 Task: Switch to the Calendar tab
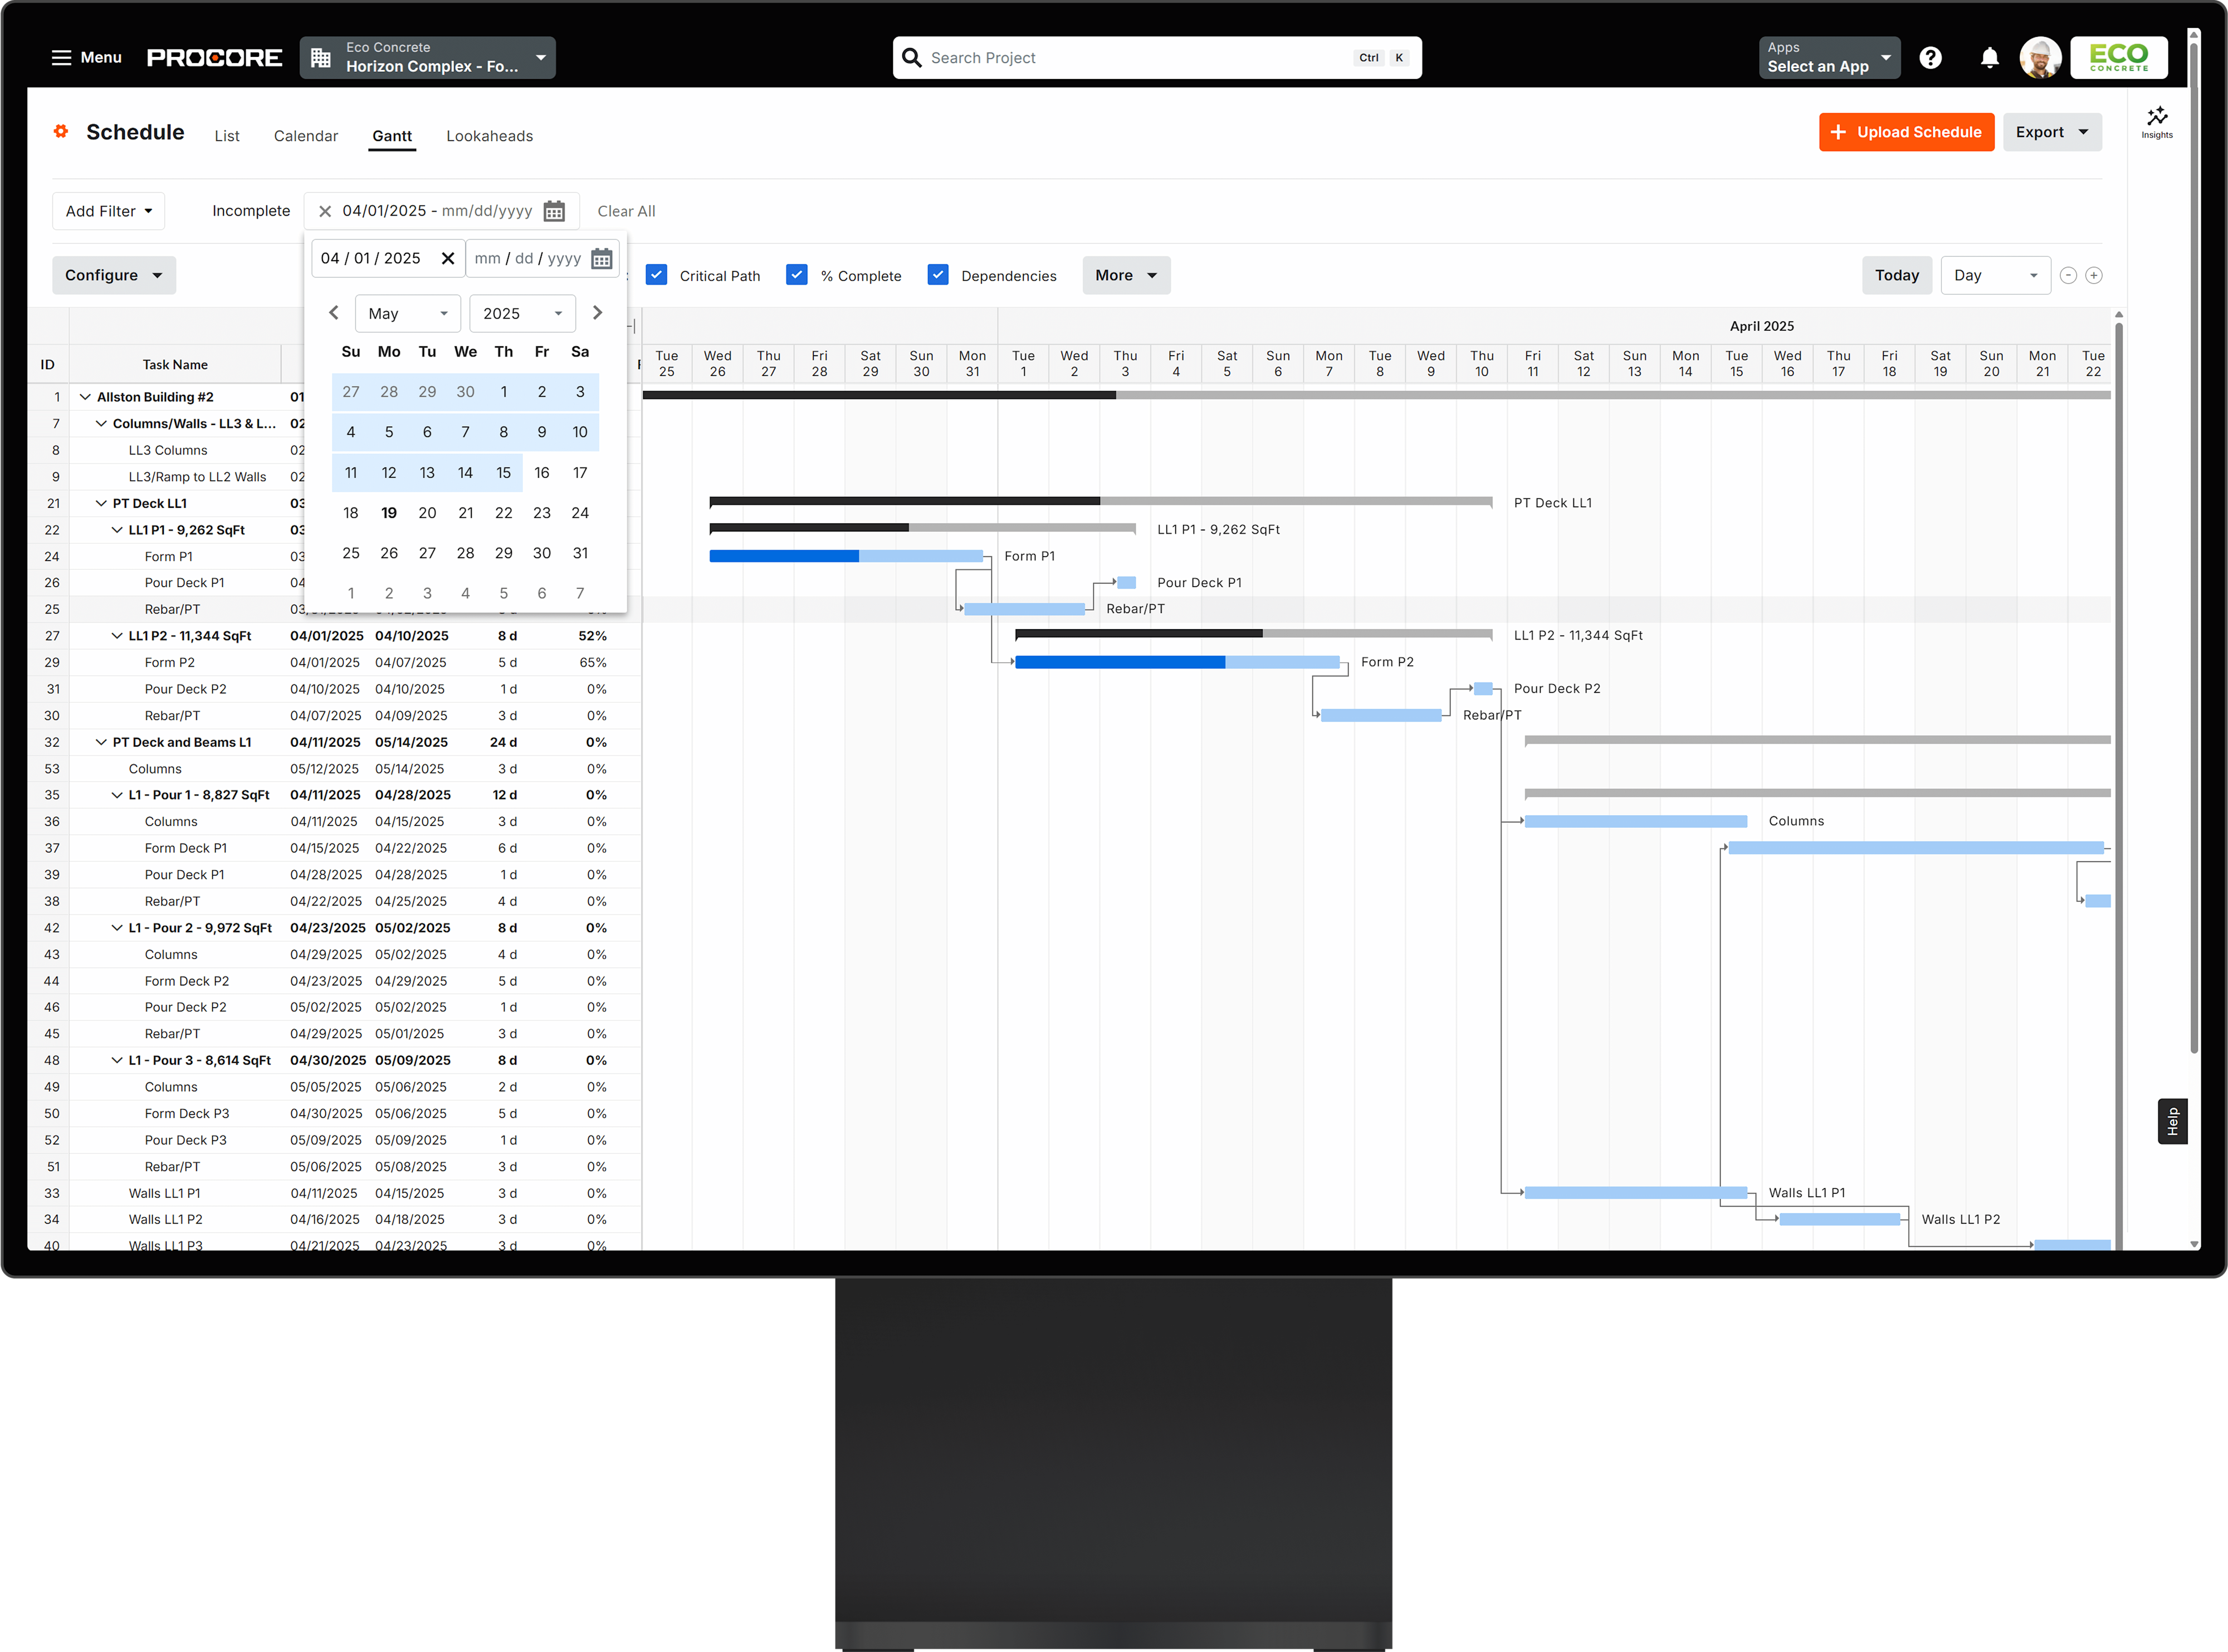(x=306, y=136)
